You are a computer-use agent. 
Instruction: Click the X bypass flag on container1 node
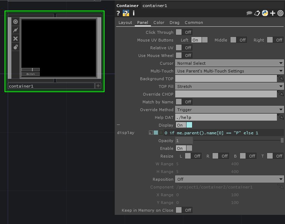[x=15, y=39]
